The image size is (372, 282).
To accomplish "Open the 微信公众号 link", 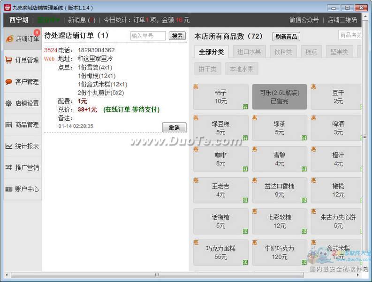I will click(304, 20).
